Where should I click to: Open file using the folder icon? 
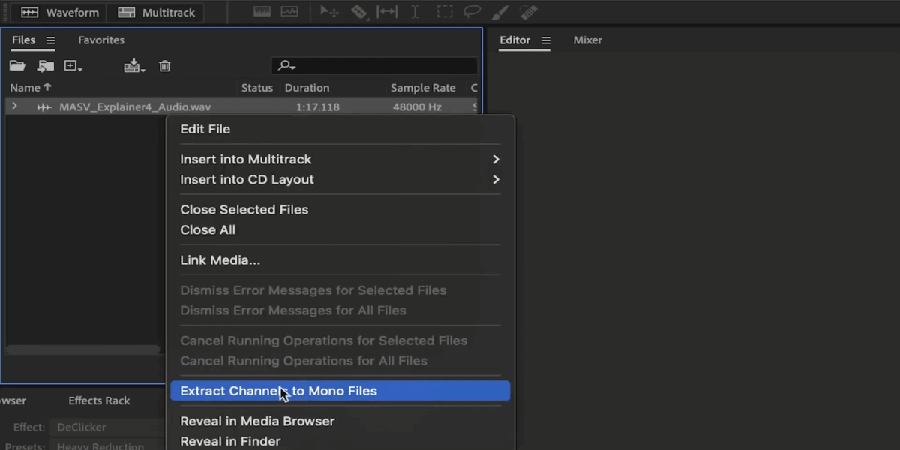point(17,66)
